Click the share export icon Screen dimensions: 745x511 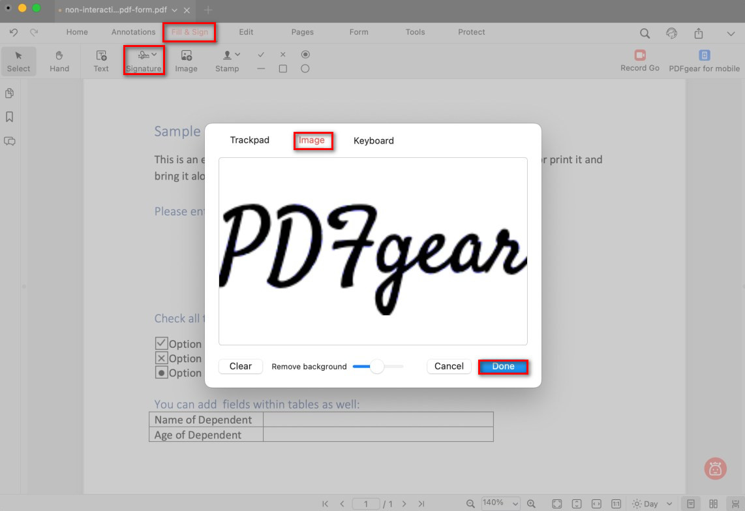point(699,33)
